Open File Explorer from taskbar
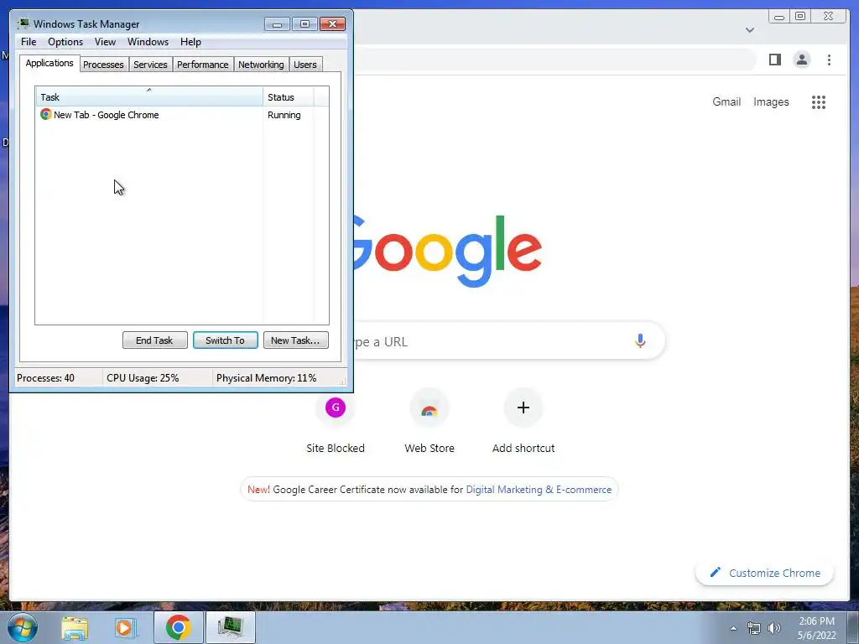Screen dimensions: 859x644 click(x=75, y=627)
